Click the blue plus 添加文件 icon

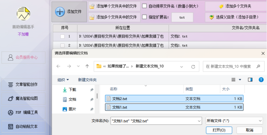point(60,12)
